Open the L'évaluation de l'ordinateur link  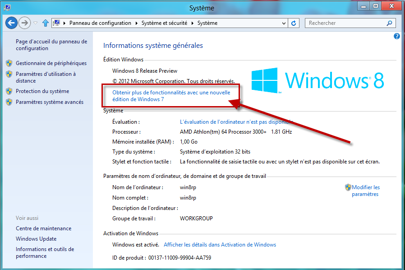coord(236,122)
